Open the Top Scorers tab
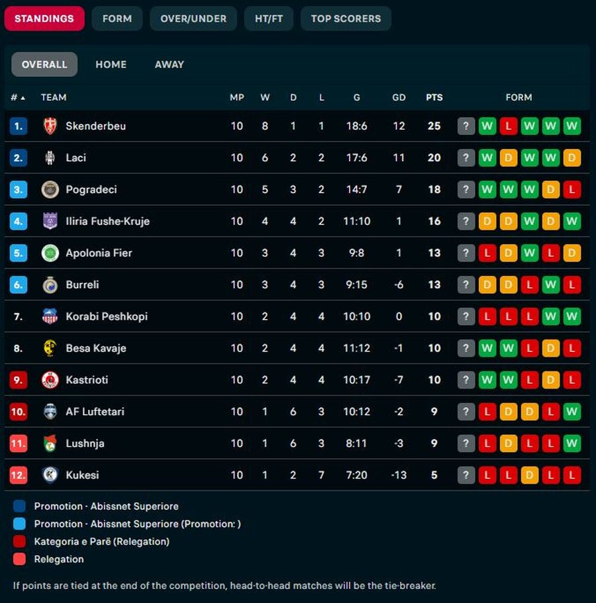This screenshot has height=603, width=596. tap(346, 19)
